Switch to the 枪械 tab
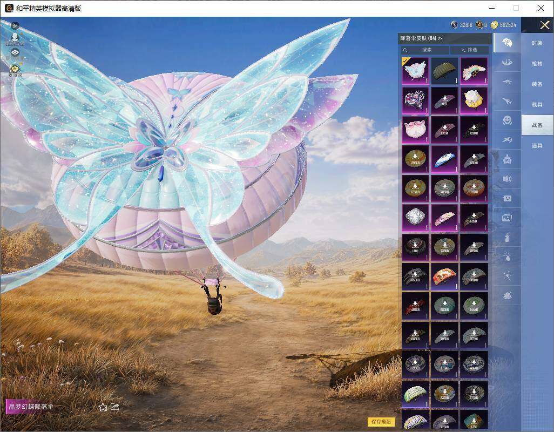The image size is (554, 432). tap(537, 64)
